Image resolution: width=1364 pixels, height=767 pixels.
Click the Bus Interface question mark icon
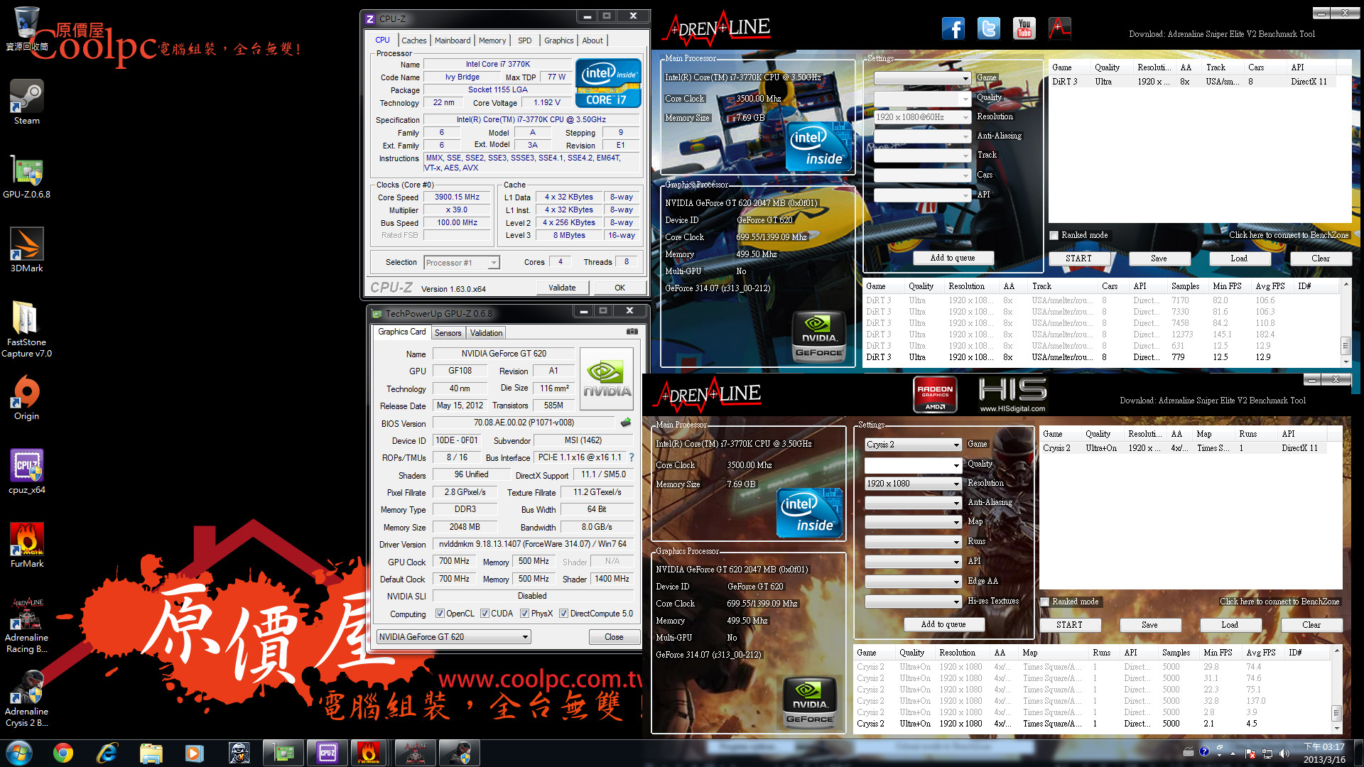pos(631,457)
